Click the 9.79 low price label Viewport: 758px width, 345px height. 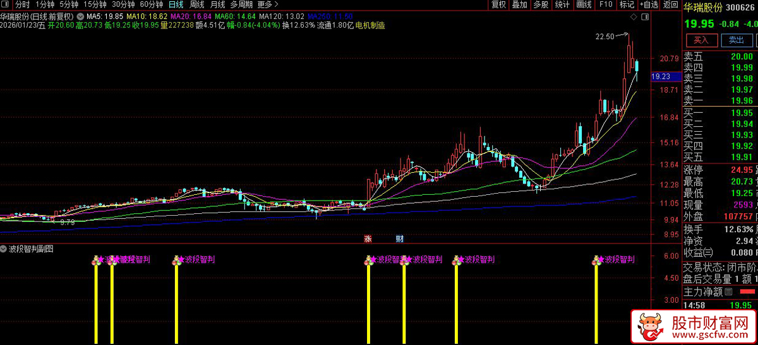tap(67, 222)
